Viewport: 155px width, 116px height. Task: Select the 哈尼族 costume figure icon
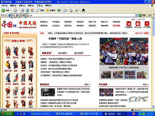tap(31, 91)
